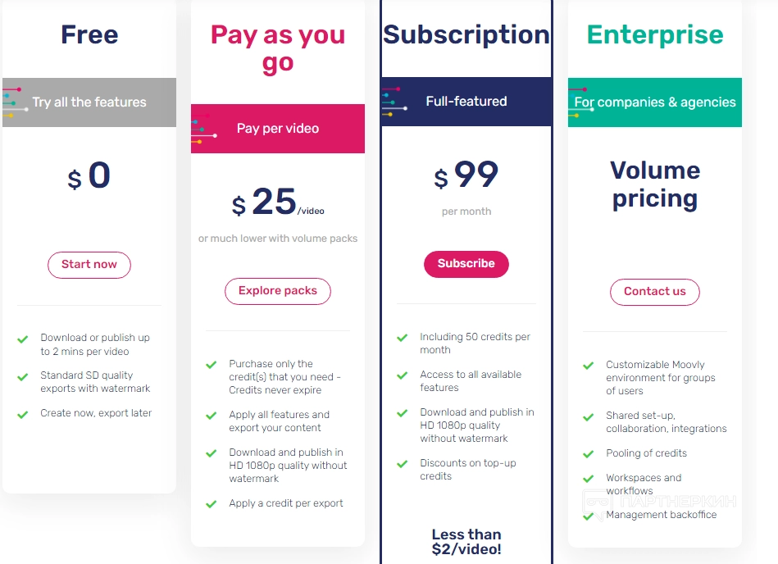Click the checkmark next to Including 50 credits per month
Screen dimensions: 778x564
(x=403, y=338)
